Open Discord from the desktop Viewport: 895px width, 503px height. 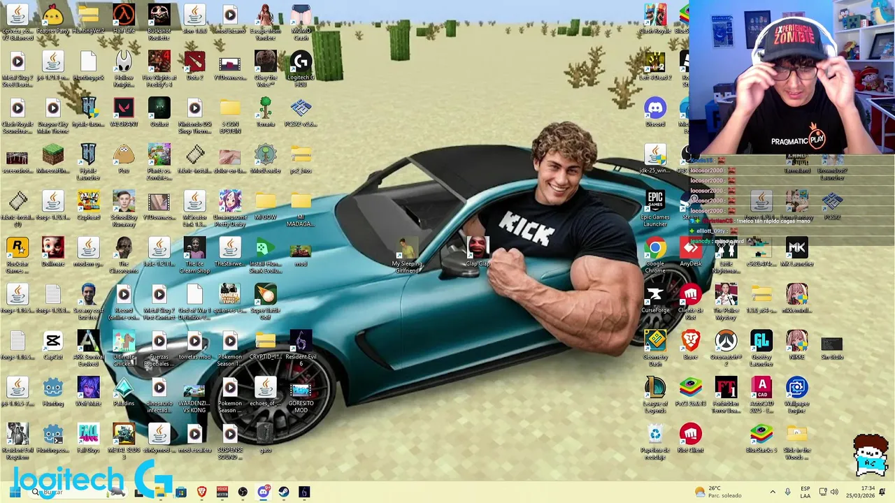click(x=655, y=113)
